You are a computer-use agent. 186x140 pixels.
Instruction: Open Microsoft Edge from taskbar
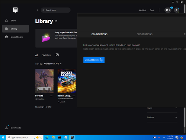(47, 137)
